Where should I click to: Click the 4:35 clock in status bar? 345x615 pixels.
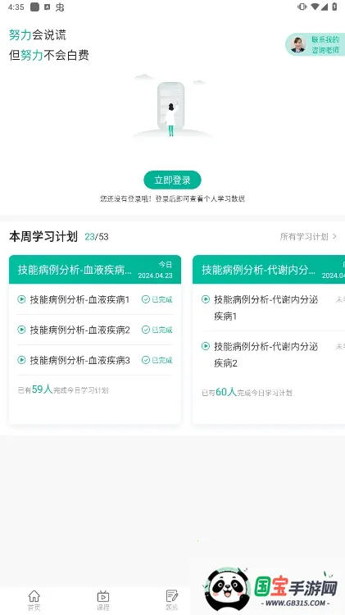click(16, 7)
